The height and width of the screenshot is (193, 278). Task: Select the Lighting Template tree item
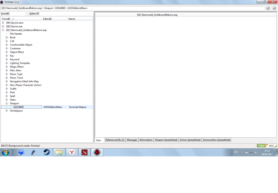[20, 63]
